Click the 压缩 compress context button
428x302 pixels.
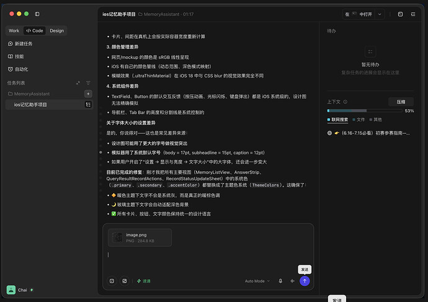401,102
